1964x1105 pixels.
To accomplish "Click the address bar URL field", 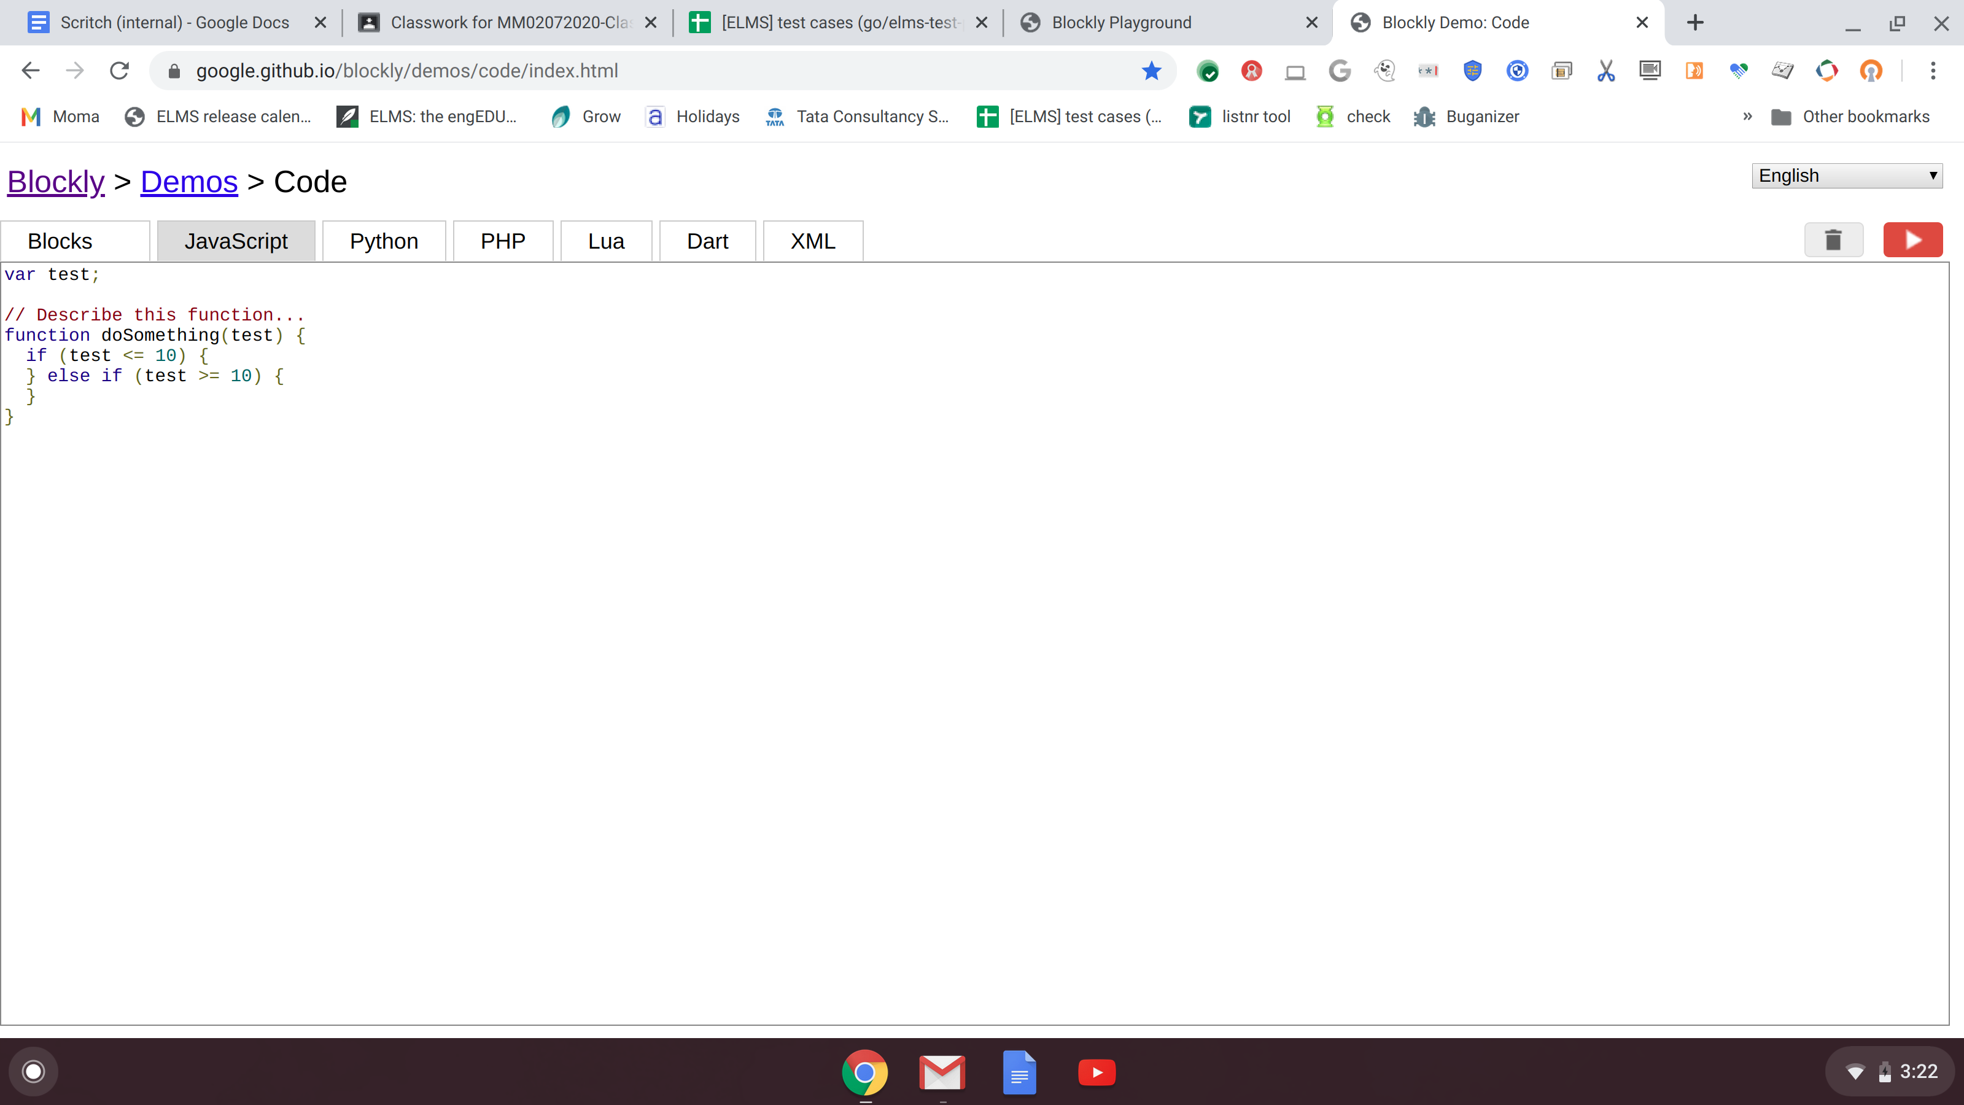I will coord(534,70).
